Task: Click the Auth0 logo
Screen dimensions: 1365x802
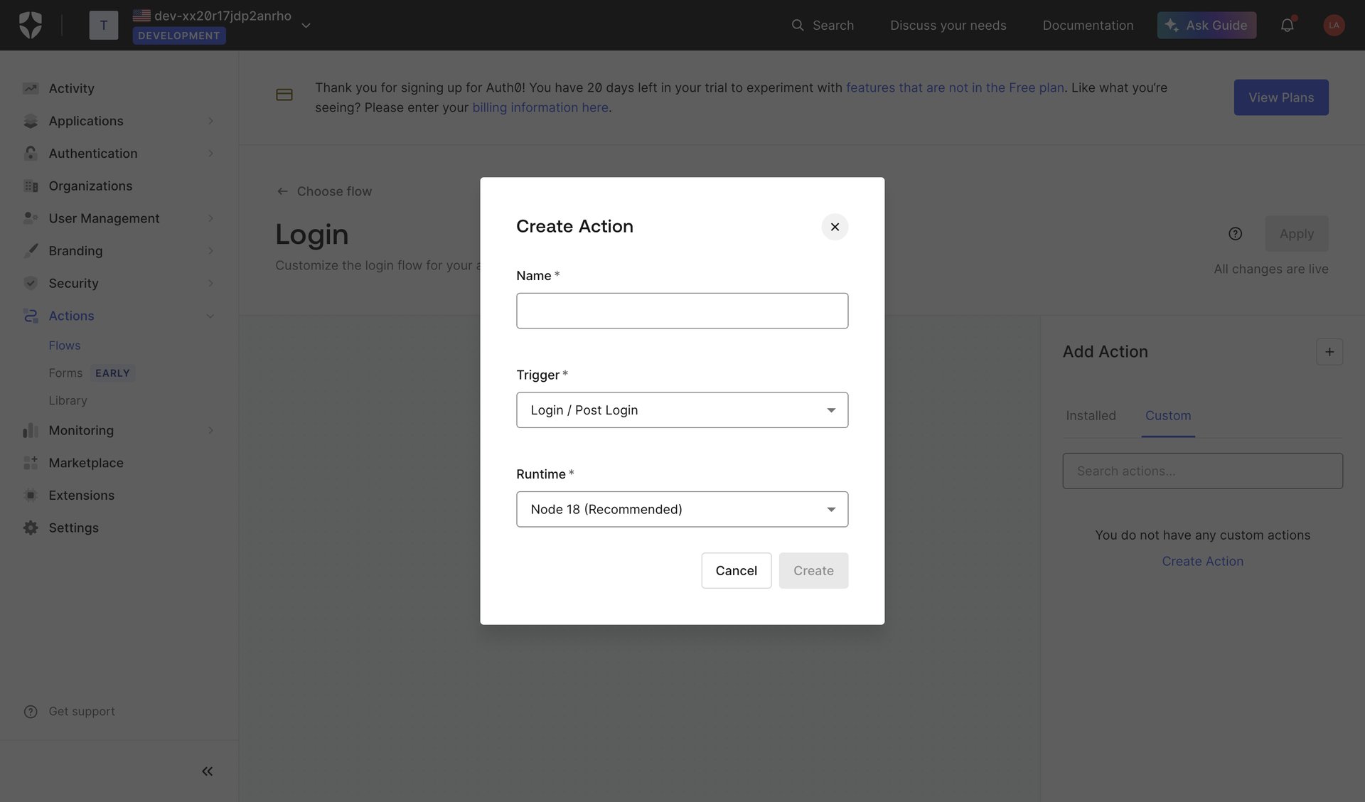Action: click(x=31, y=24)
